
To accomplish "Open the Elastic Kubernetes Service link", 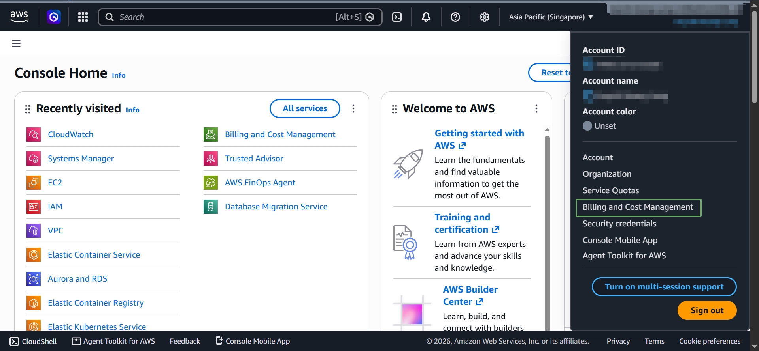I will click(97, 327).
